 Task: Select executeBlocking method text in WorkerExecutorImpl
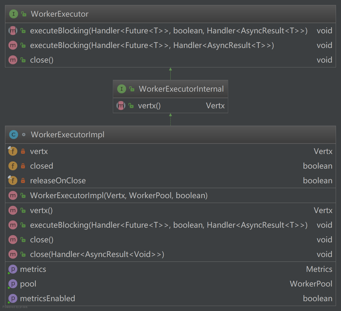point(169,225)
